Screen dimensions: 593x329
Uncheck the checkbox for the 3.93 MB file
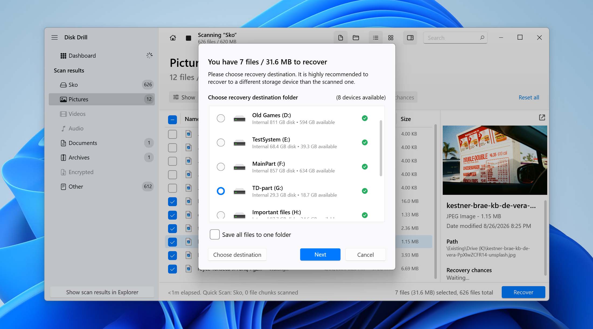pos(172,255)
